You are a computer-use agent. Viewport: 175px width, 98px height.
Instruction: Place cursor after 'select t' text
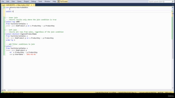coord(13,11)
